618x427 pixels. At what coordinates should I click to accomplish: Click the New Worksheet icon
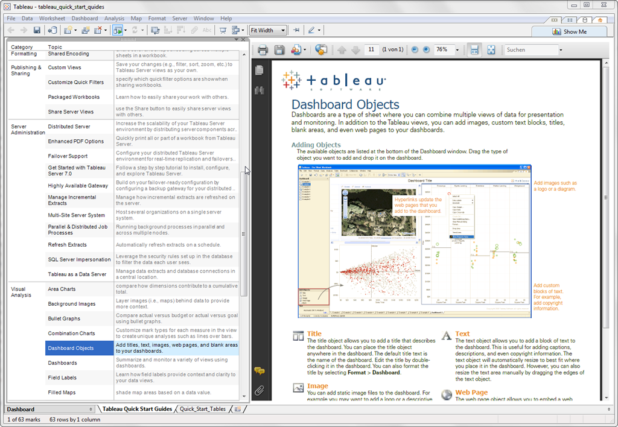point(68,30)
